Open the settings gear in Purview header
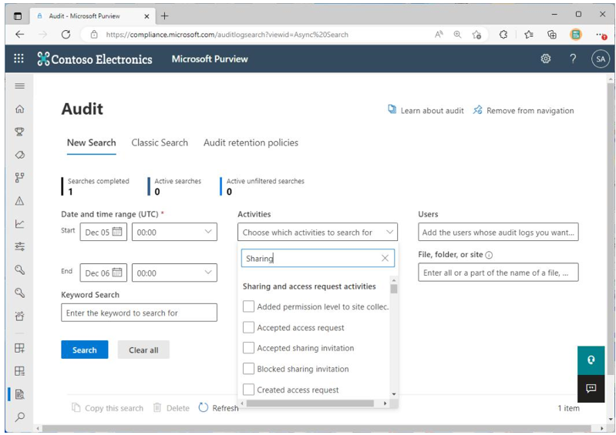 coord(545,59)
